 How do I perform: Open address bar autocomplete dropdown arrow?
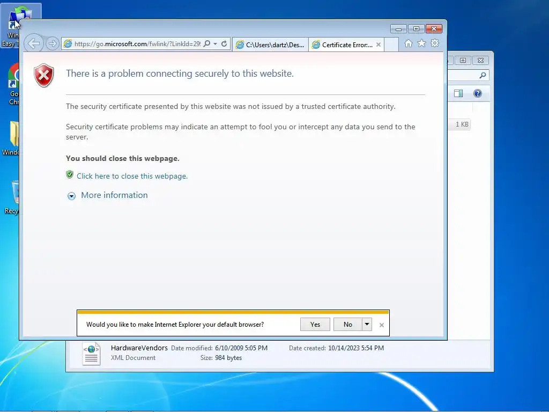click(x=216, y=44)
